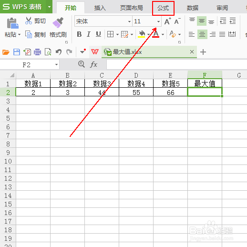The image size is (247, 247).
Task: Redo the last action
Action: [x=69, y=52]
